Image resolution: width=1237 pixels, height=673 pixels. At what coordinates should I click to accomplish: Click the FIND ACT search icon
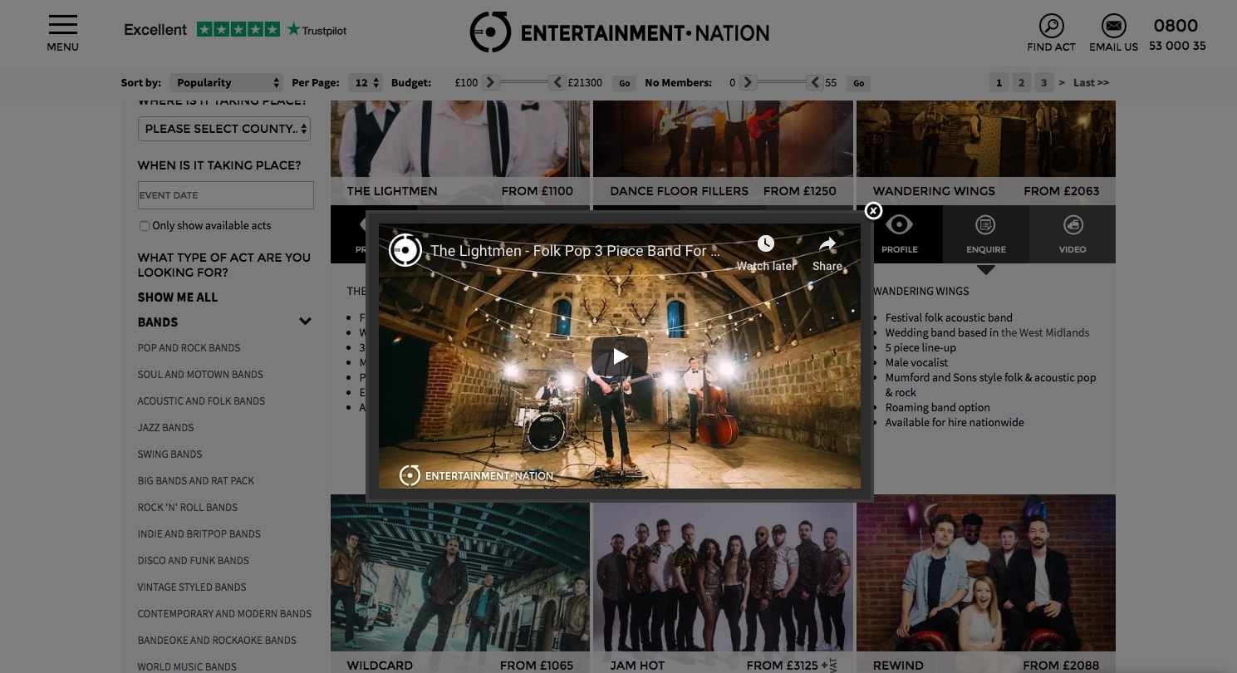(x=1051, y=24)
